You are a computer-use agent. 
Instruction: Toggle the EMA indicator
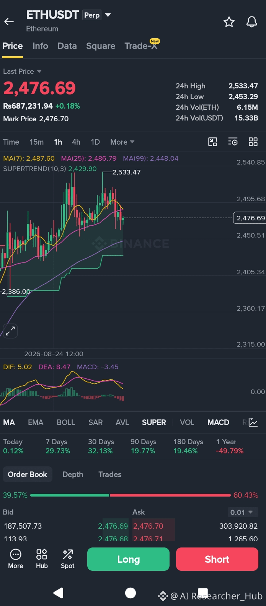tap(36, 422)
